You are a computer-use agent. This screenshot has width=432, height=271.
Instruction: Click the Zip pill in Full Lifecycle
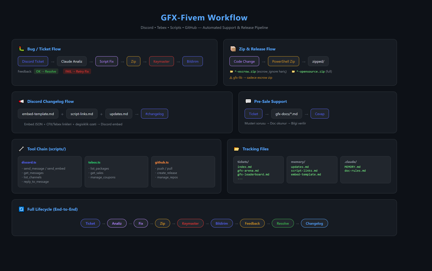(162, 223)
